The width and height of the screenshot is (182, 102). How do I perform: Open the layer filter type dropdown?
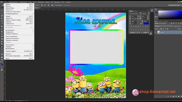click(160, 24)
